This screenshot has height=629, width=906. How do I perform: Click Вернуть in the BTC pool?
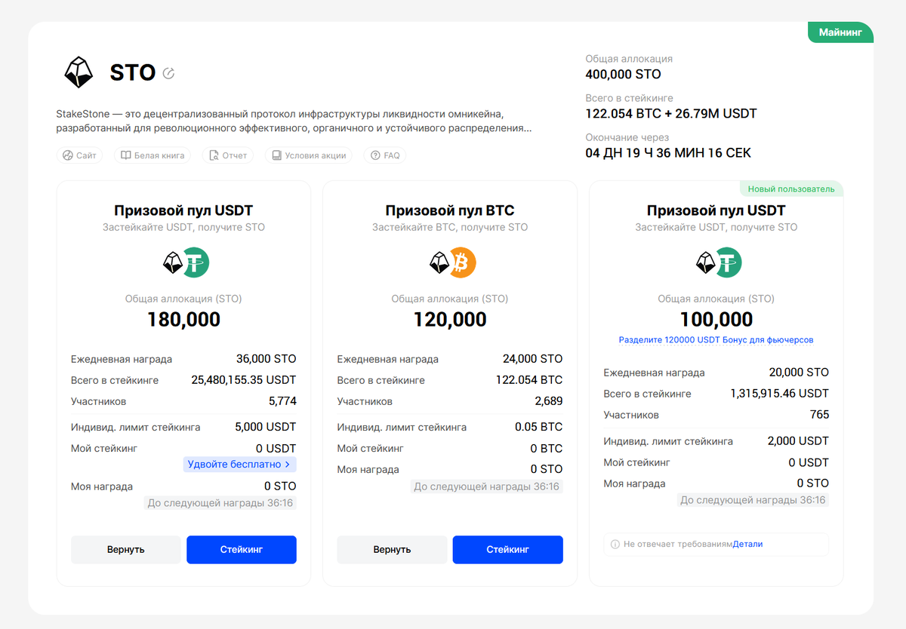(x=392, y=550)
